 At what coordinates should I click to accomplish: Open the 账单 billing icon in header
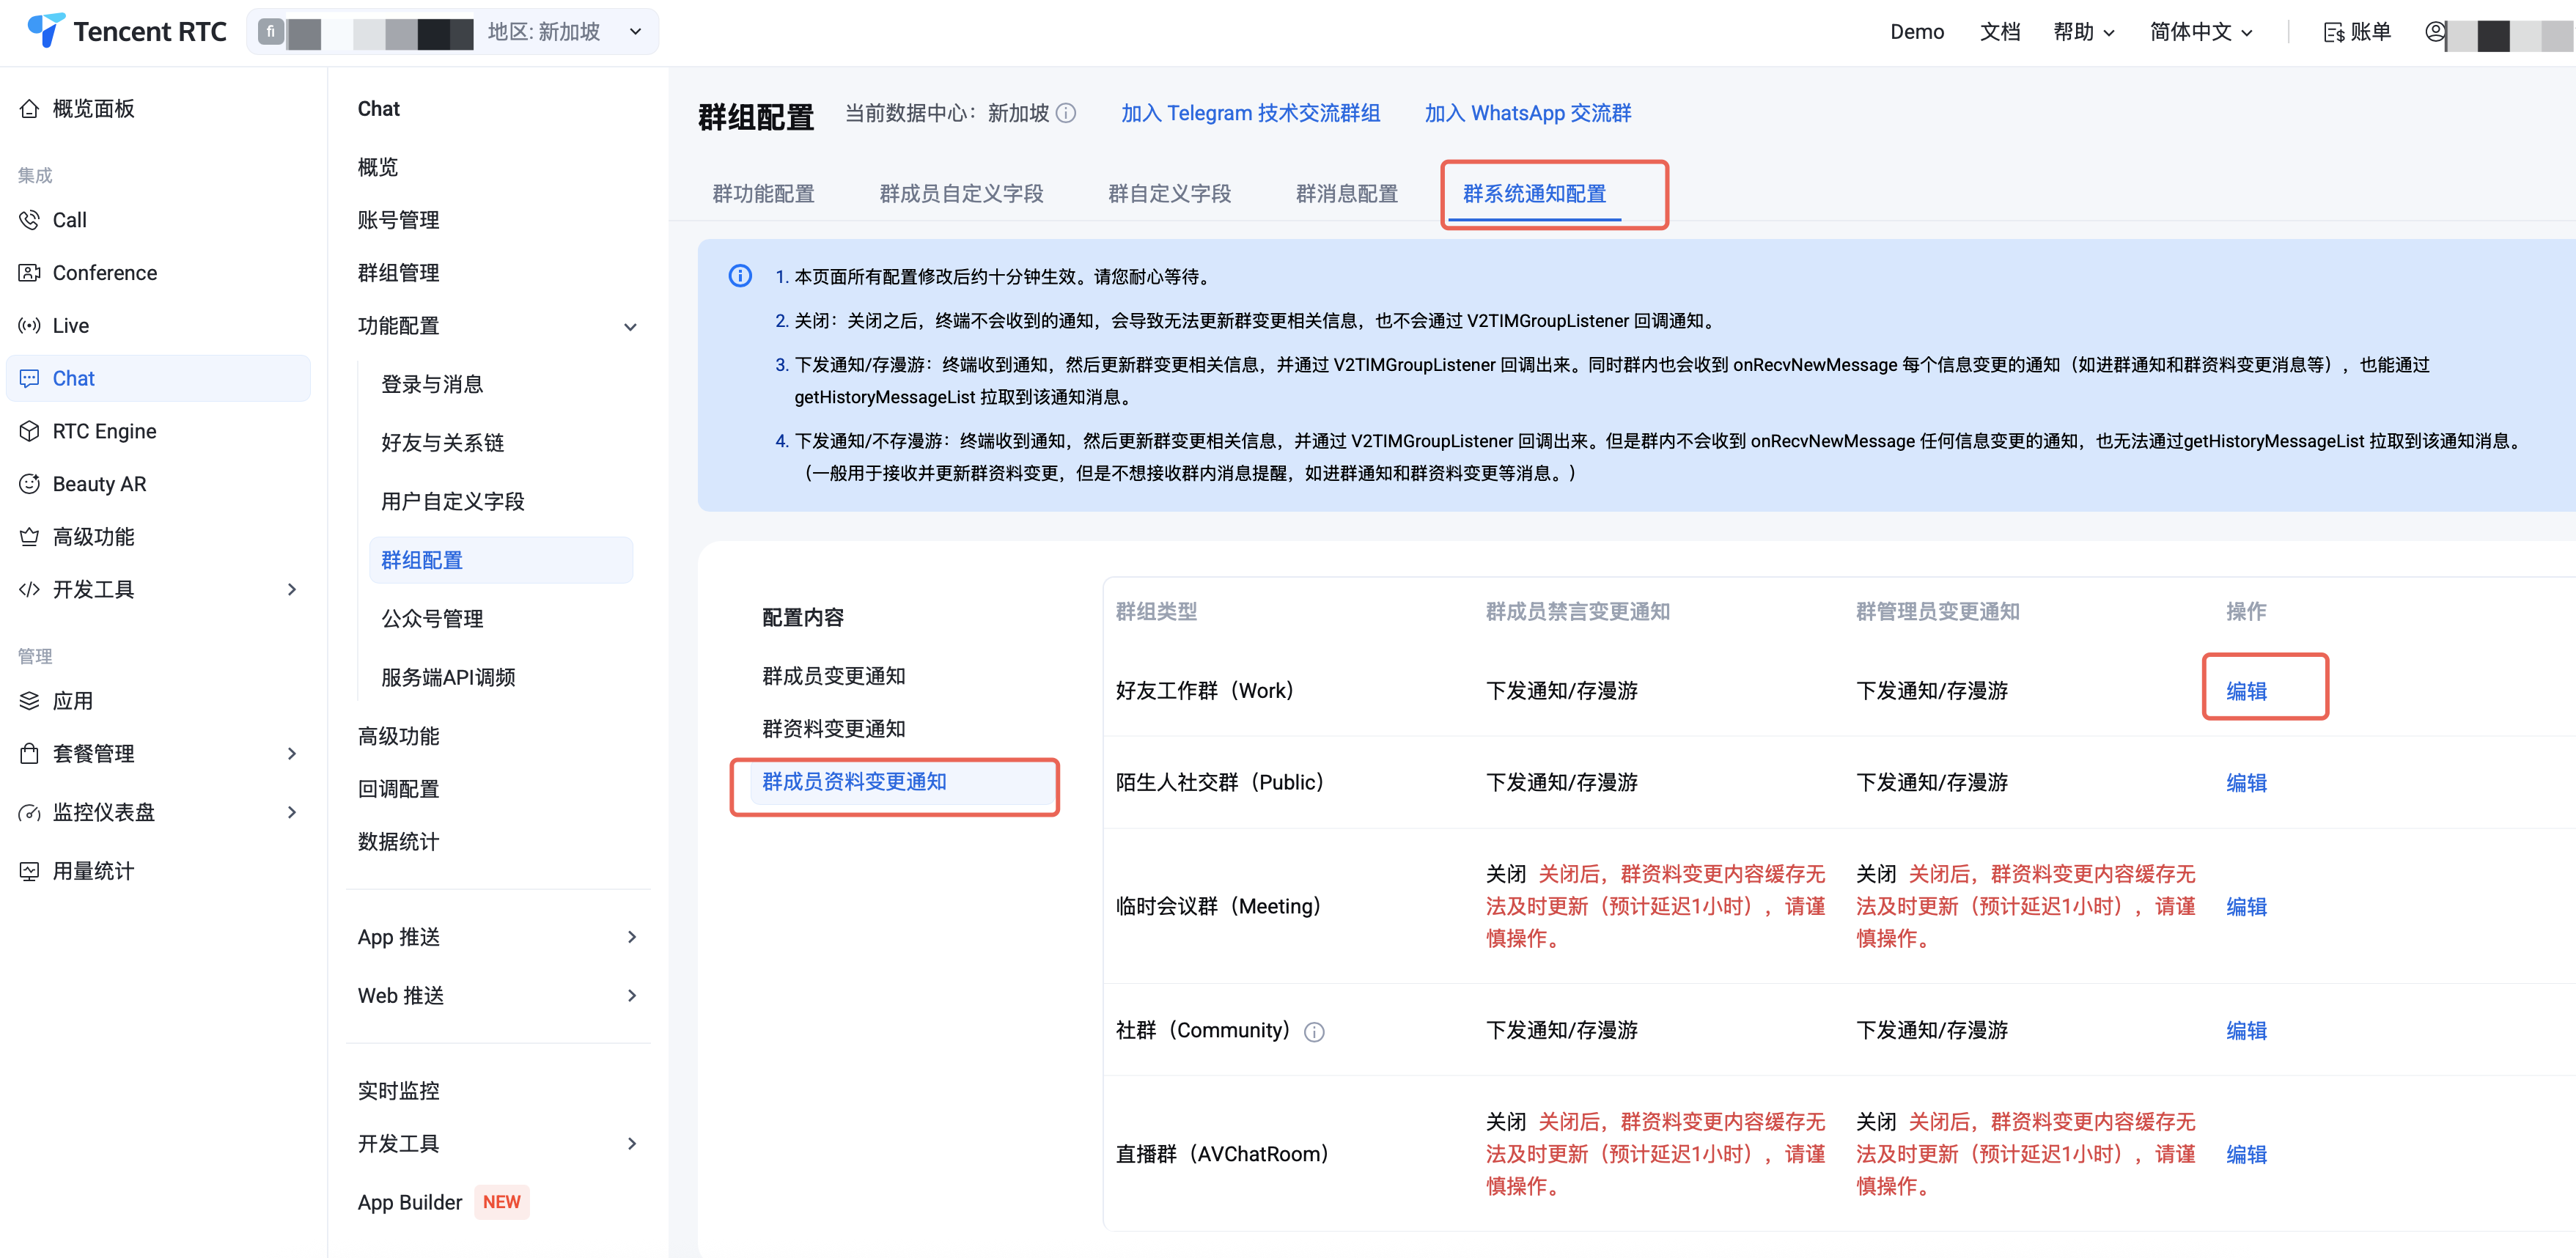[x=2333, y=32]
